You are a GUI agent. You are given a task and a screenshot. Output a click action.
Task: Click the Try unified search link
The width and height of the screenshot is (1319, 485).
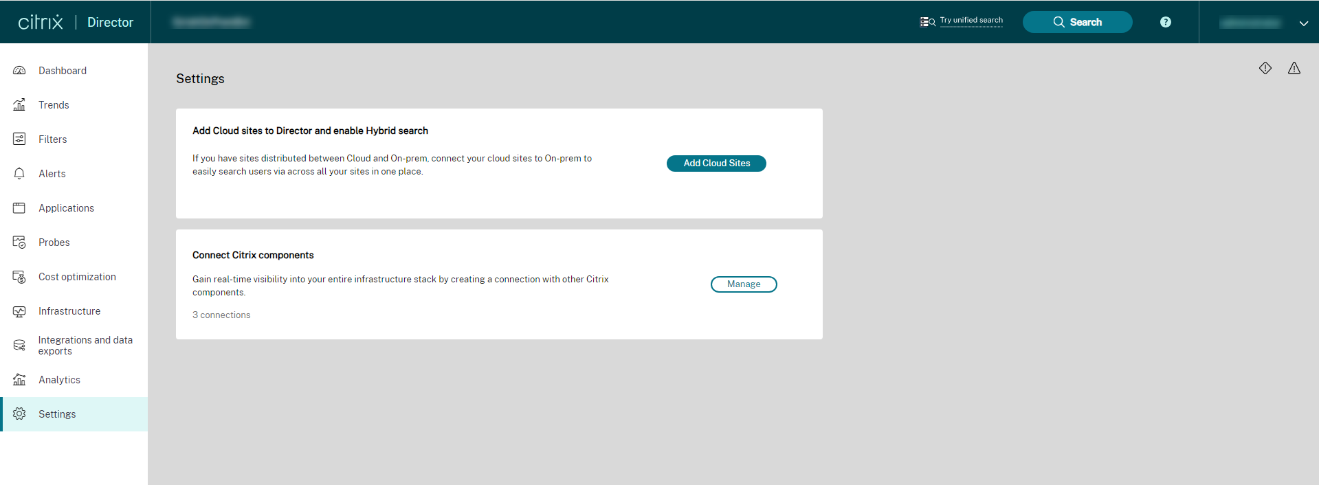(x=971, y=21)
